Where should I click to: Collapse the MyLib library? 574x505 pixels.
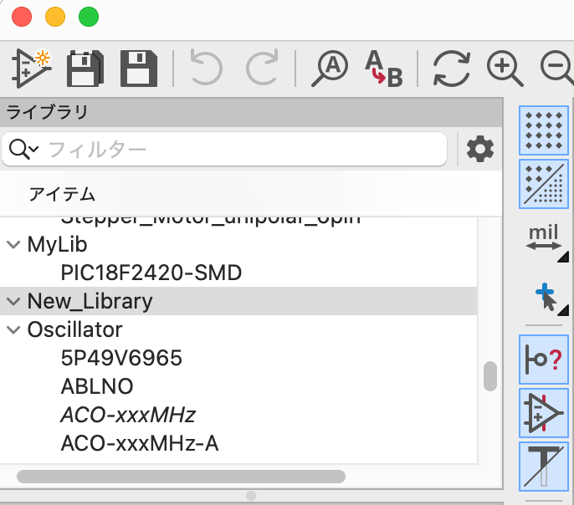[x=13, y=244]
